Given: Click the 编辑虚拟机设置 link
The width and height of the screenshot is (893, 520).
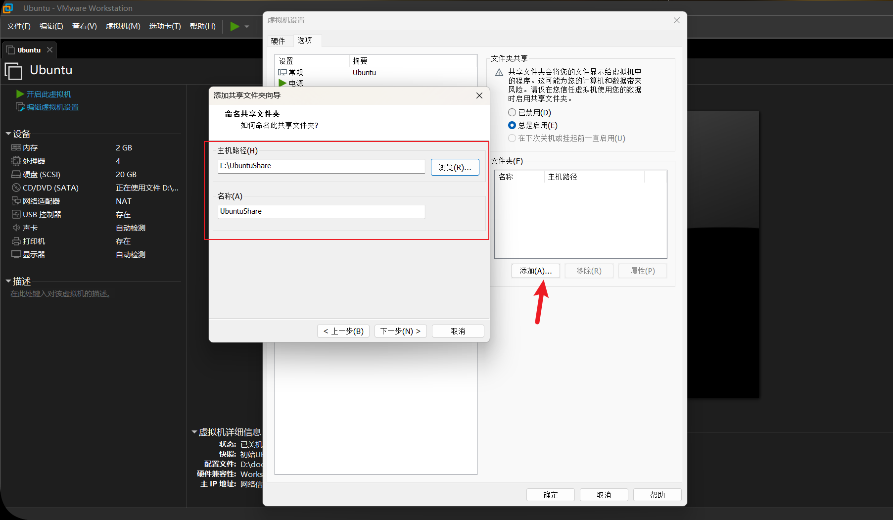Looking at the screenshot, I should (x=52, y=107).
